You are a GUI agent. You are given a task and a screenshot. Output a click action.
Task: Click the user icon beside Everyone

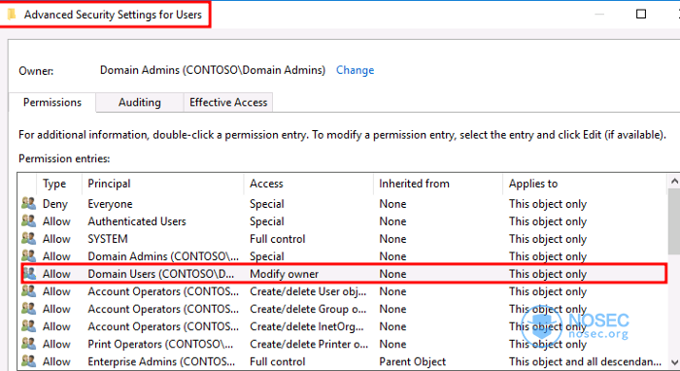28,203
